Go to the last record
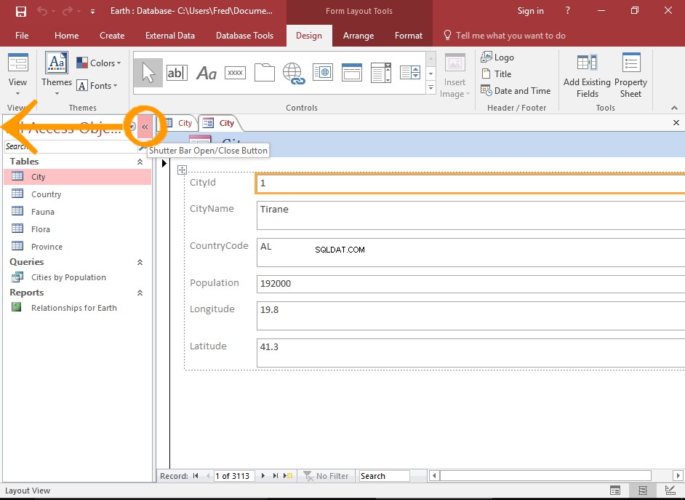The height and width of the screenshot is (500, 685). click(x=275, y=475)
